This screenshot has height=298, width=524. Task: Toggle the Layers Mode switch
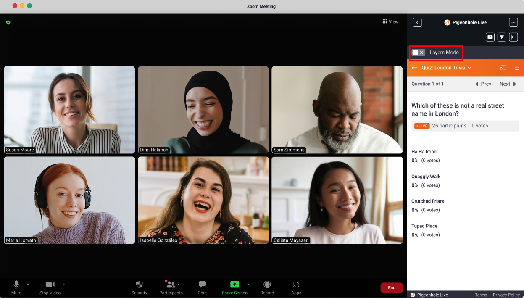418,53
